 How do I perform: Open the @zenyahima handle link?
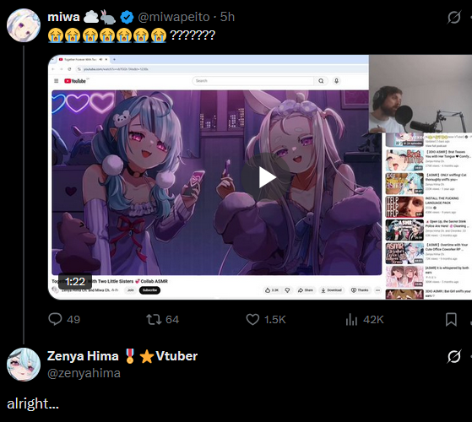coord(84,373)
